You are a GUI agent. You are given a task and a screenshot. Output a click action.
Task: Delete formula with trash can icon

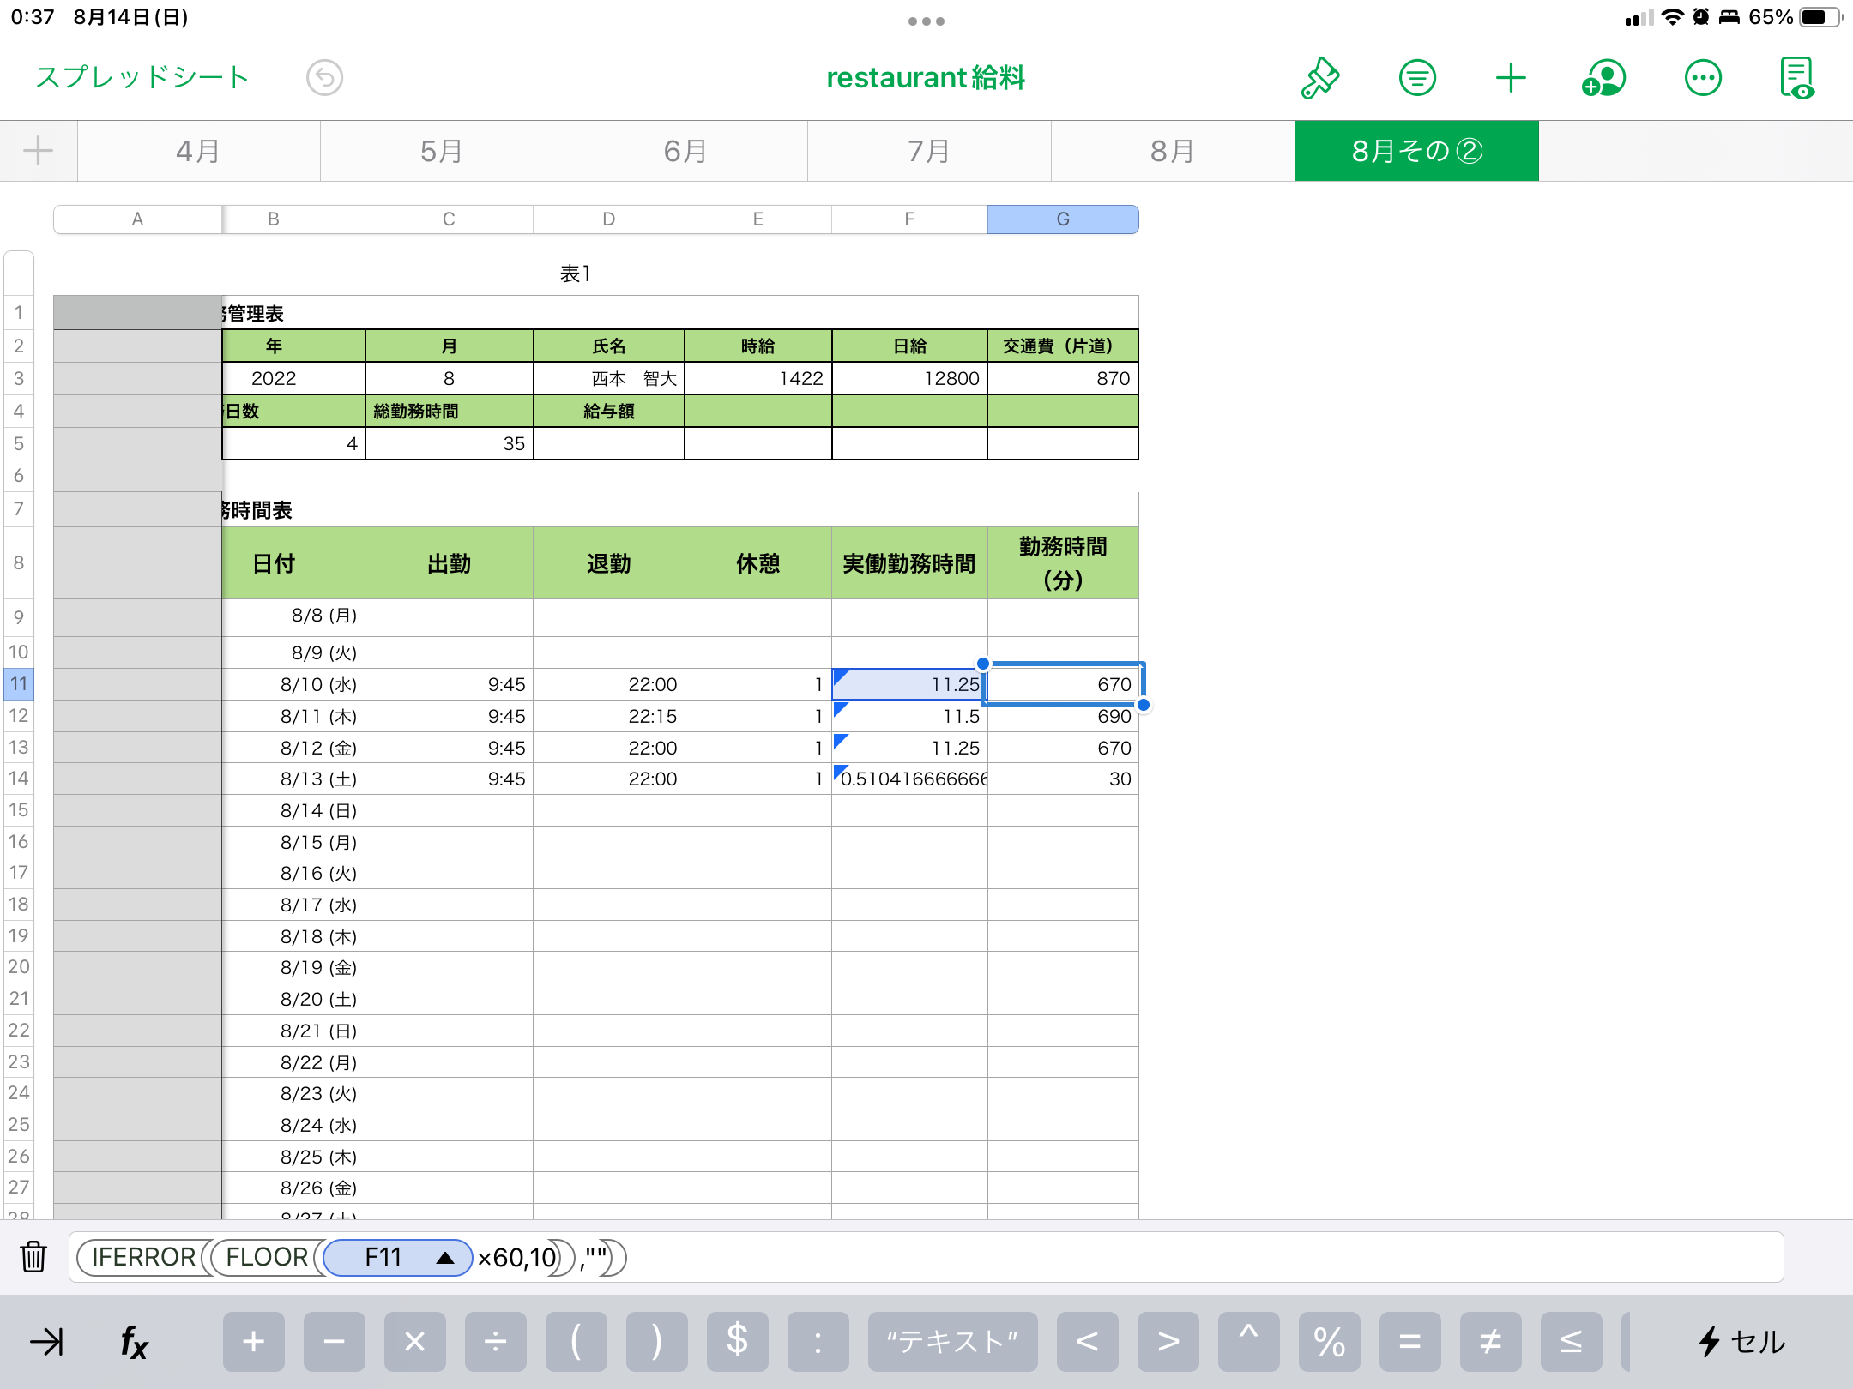(x=33, y=1257)
